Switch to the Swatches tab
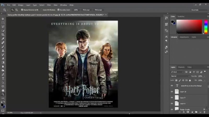Screen dimensions: 209x117 [x=181, y=16]
